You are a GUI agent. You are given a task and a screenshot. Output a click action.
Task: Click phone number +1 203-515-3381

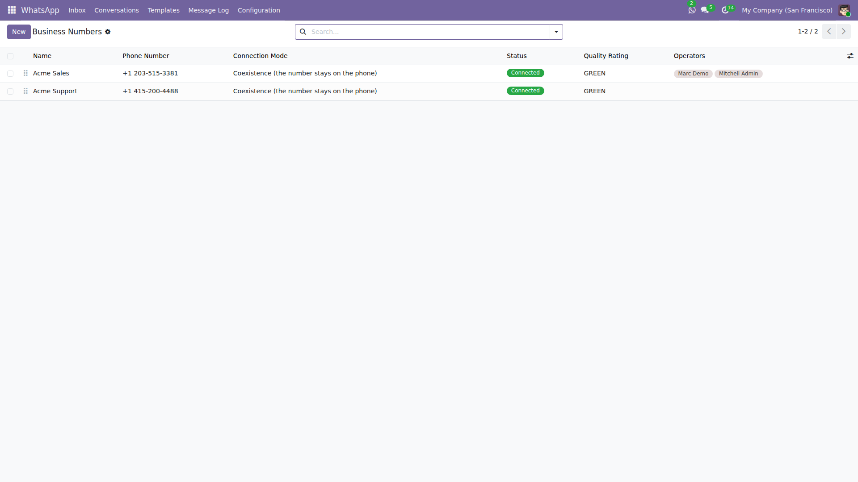[150, 73]
